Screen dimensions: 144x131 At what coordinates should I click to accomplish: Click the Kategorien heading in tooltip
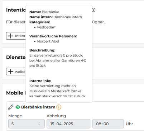(40, 22)
